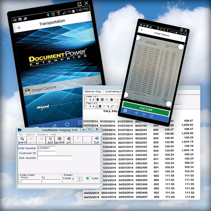Click the greyed Abort toolbar button
The image size is (211, 211).
point(87,140)
